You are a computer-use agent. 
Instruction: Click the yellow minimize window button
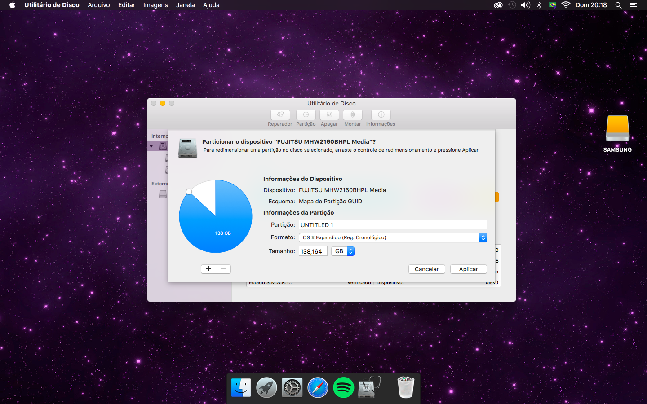163,103
